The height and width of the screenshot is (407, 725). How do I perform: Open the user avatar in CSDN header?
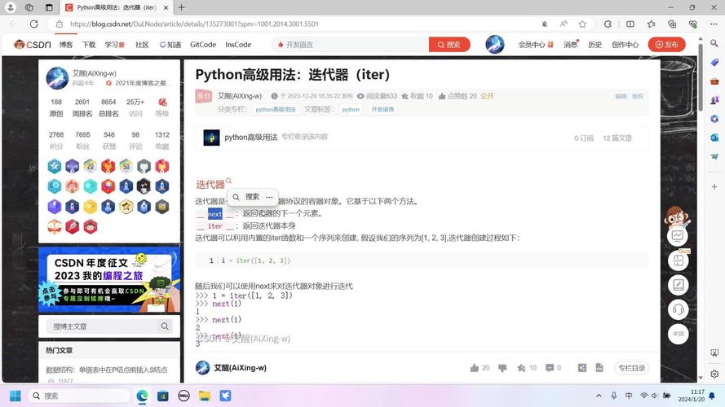point(495,44)
